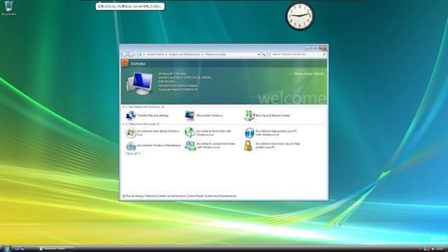Select 'Transfer files and settings' text
448x252 pixels.
point(153,115)
